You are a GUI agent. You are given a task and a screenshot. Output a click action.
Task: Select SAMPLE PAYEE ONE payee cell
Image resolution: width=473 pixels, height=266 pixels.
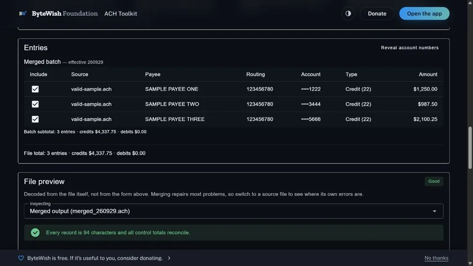(171, 89)
